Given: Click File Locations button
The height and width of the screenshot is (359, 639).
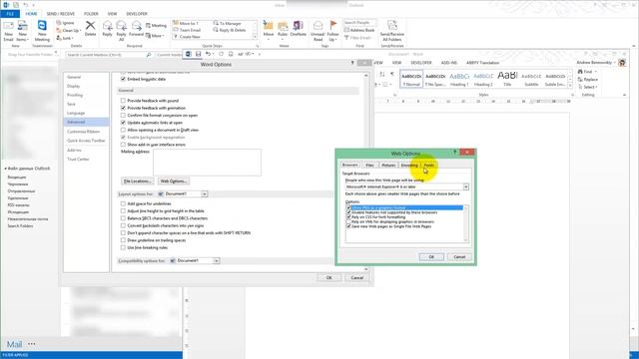Looking at the screenshot, I should click(137, 181).
